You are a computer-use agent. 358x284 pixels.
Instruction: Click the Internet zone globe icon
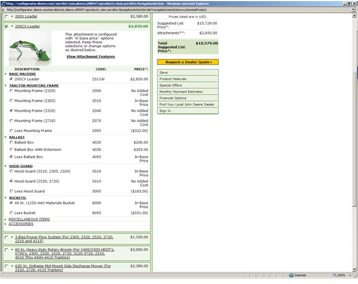coord(292,275)
